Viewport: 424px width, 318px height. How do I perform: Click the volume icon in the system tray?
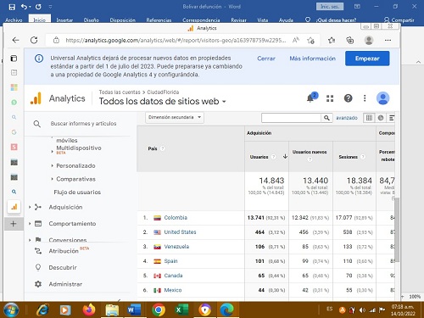[x=362, y=310]
